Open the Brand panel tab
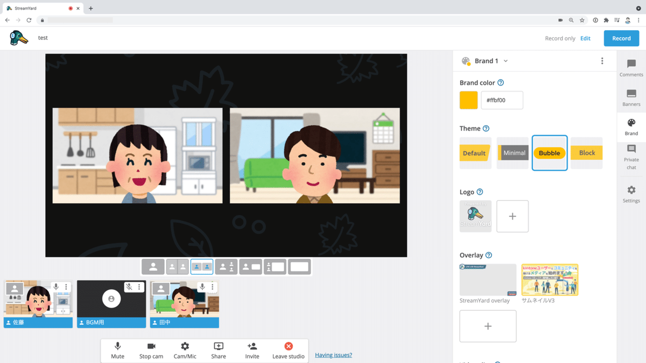646x363 pixels. point(631,127)
